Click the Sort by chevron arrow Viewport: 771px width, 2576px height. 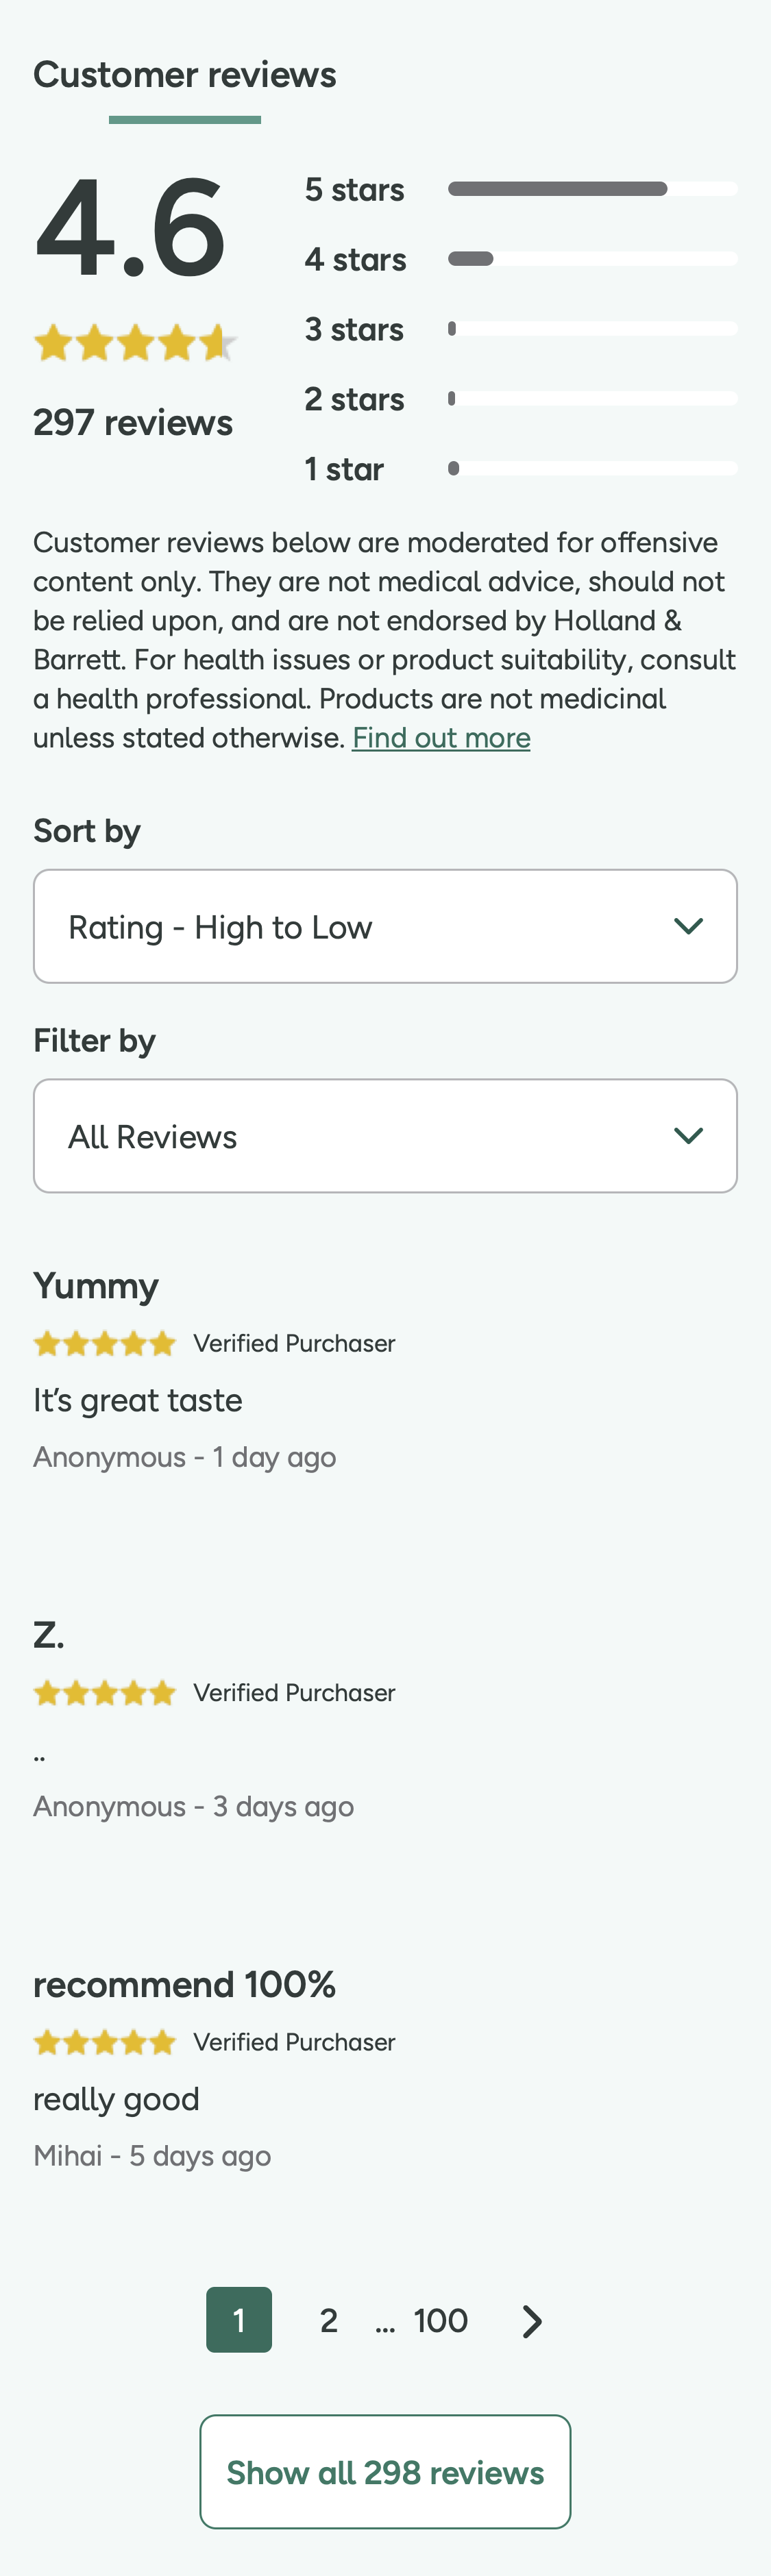(x=688, y=926)
